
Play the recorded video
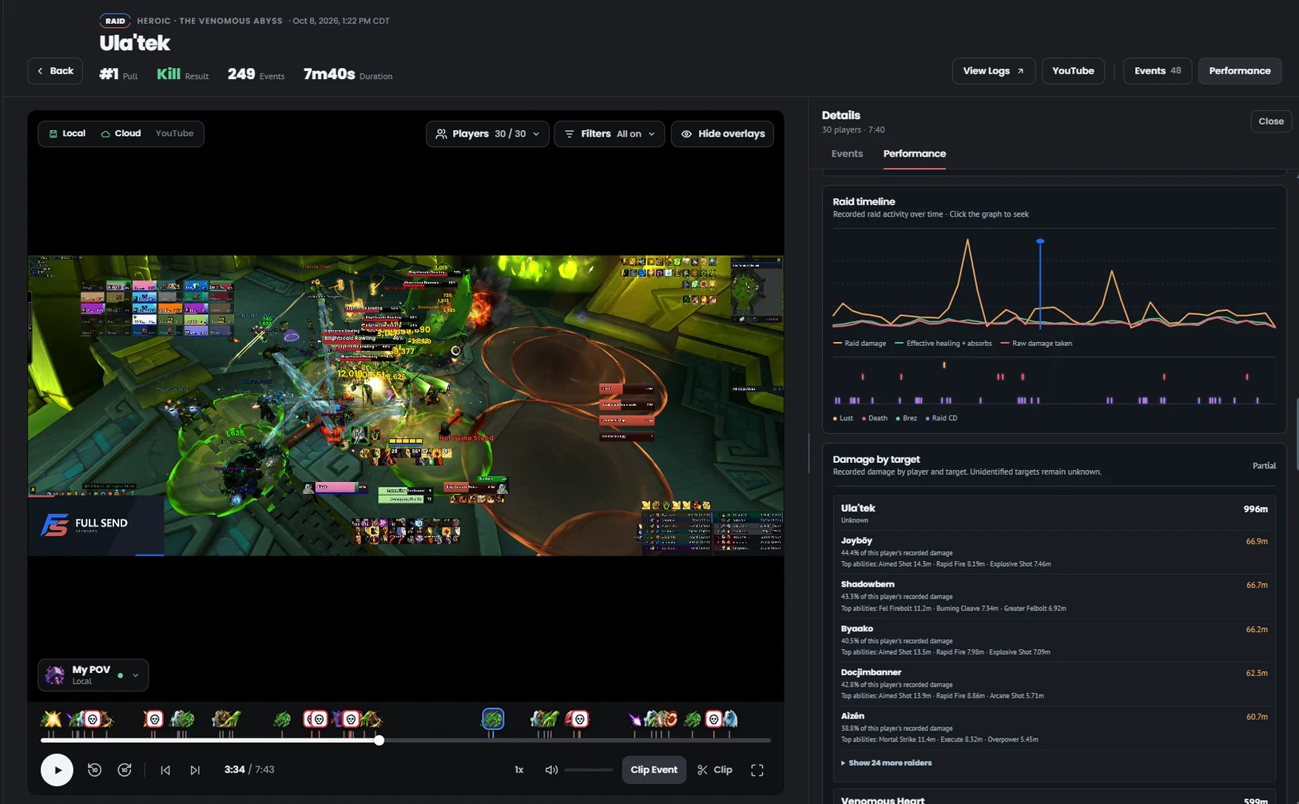click(57, 770)
